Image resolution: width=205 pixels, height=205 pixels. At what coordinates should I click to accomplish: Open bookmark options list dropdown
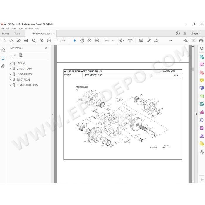point(13,55)
